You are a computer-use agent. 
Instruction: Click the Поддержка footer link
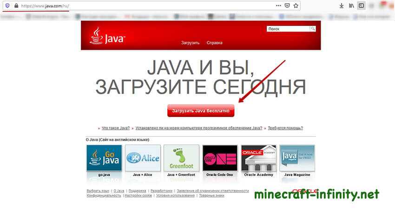coord(137,191)
